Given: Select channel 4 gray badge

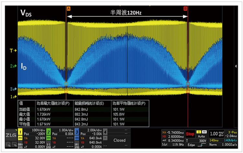Looking at the screenshot, I should click(105, 131).
